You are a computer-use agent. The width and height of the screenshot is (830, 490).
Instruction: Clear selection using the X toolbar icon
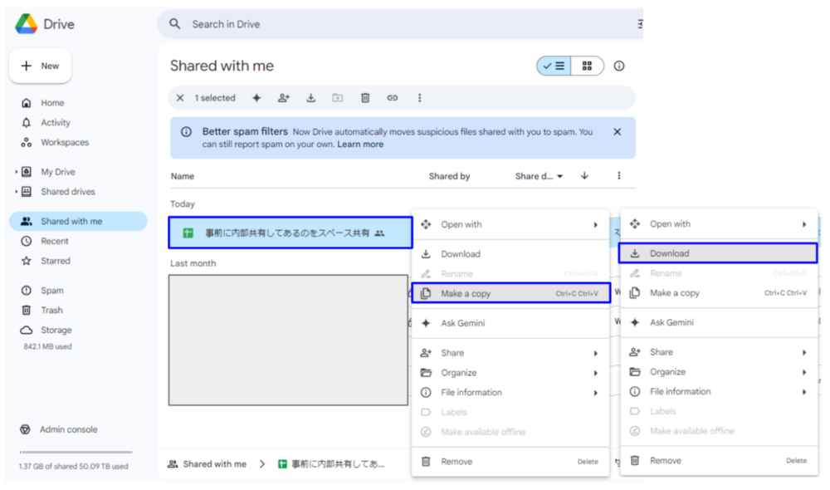[x=180, y=97]
